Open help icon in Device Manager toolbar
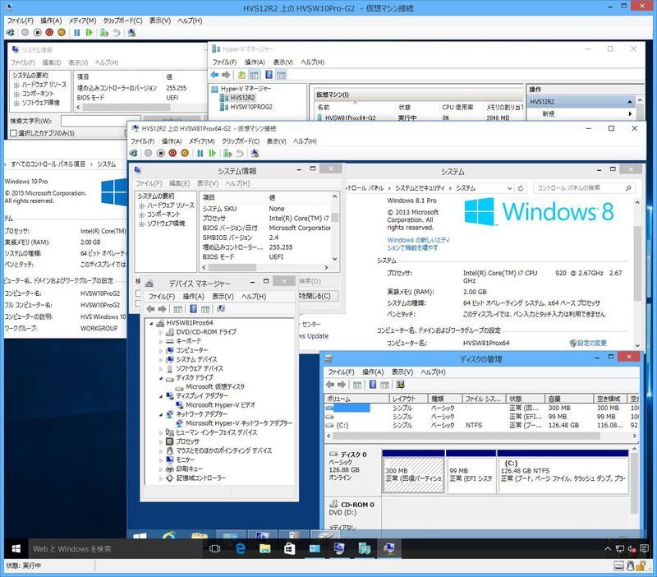 pos(193,309)
